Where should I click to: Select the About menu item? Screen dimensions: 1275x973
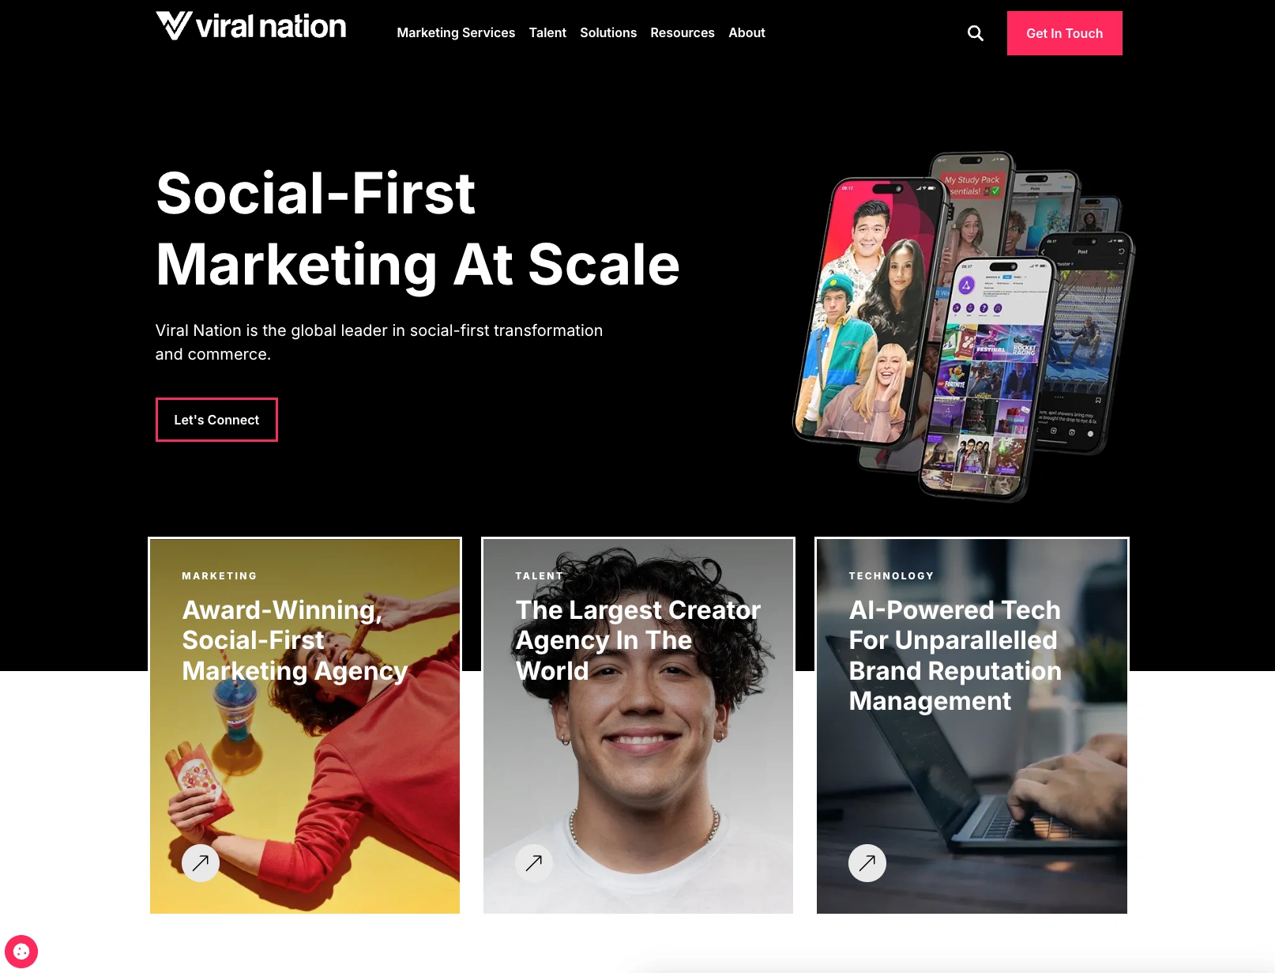(747, 32)
